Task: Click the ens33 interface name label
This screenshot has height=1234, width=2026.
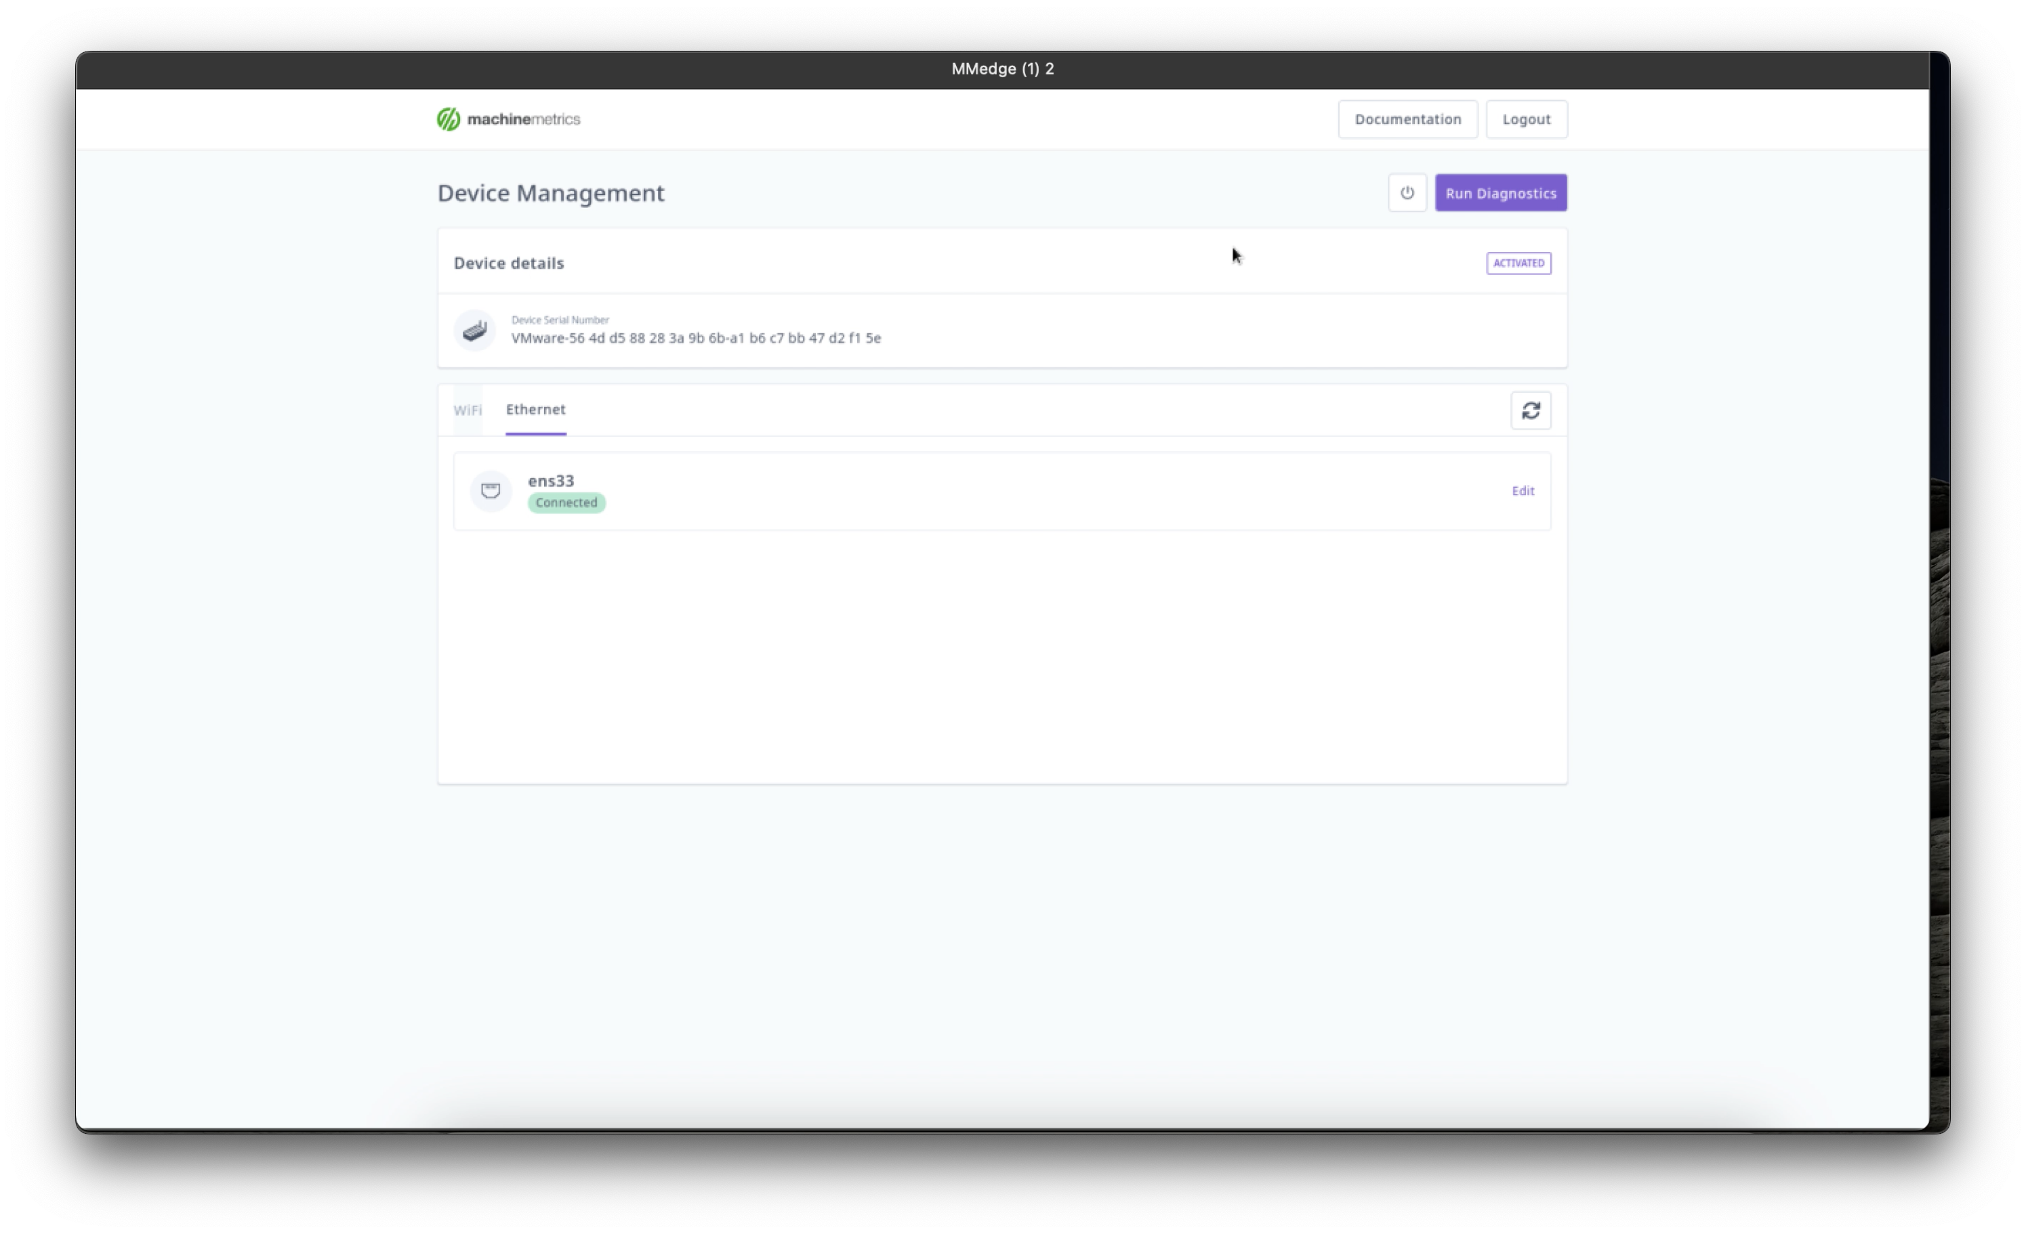Action: [550, 480]
